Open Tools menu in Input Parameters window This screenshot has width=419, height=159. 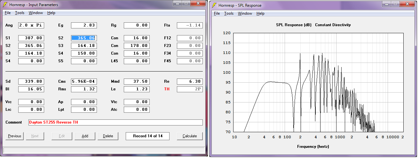point(20,13)
